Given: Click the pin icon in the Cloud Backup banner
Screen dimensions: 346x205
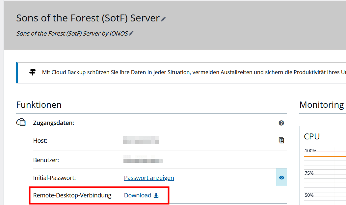Looking at the screenshot, I should point(32,72).
